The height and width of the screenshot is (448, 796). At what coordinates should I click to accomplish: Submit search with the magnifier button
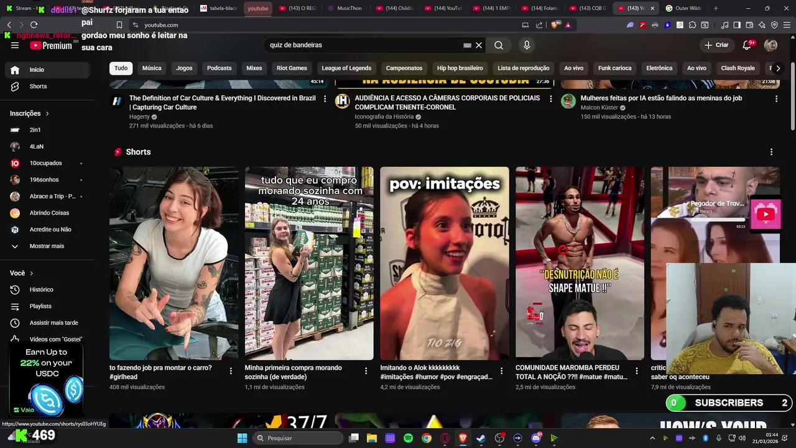pos(499,45)
